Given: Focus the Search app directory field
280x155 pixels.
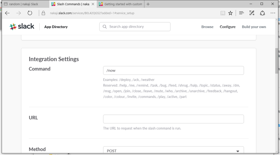Looking at the screenshot, I should pyautogui.click(x=135, y=27).
